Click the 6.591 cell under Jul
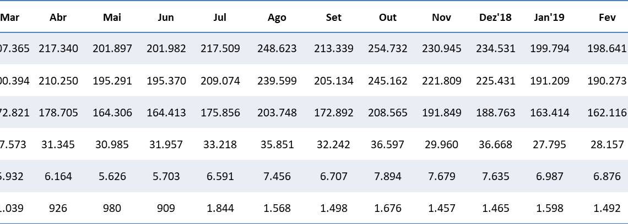The image size is (628, 224). coord(220,176)
